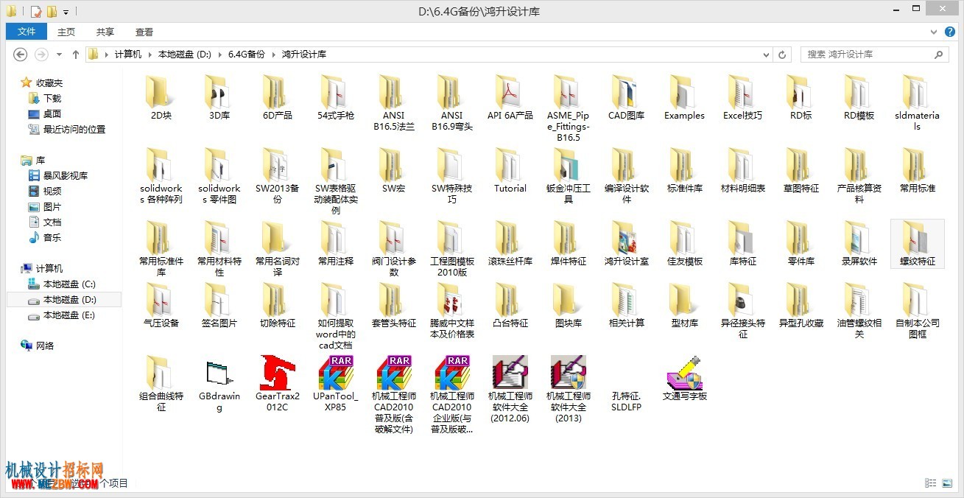
Task: Select 机械工程师CAD2010企业版 RAR archive
Action: (x=452, y=373)
